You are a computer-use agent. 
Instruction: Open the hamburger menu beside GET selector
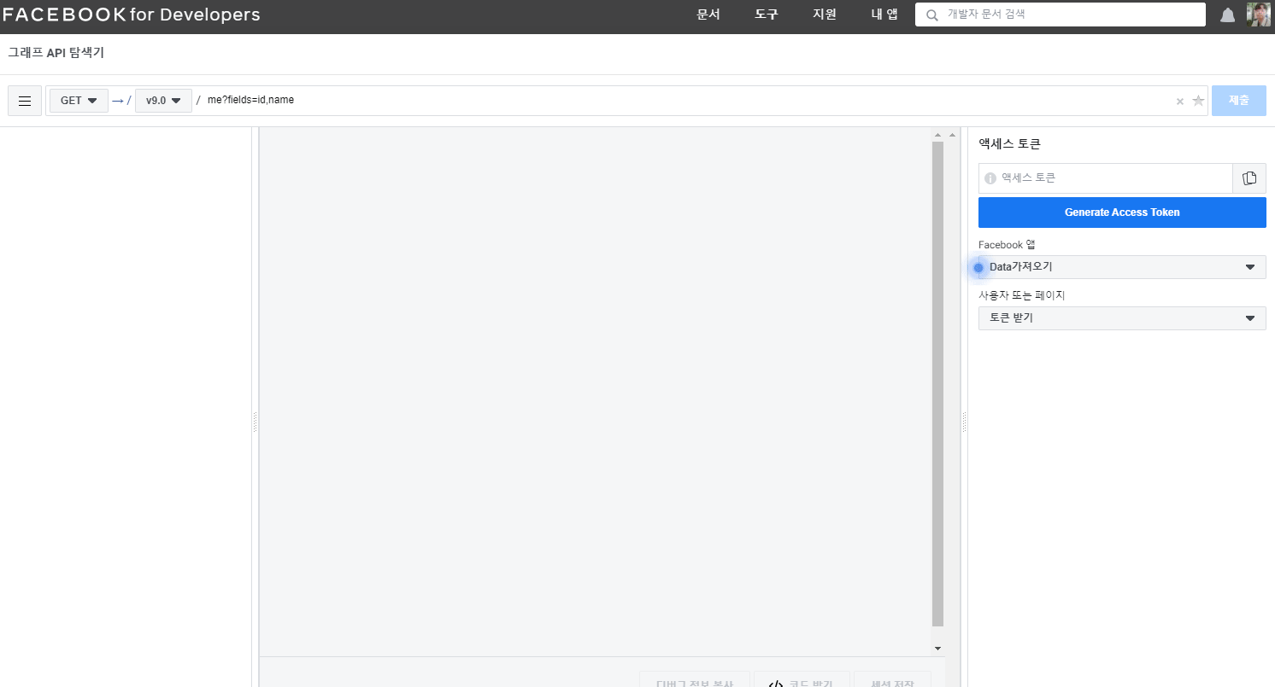click(24, 100)
